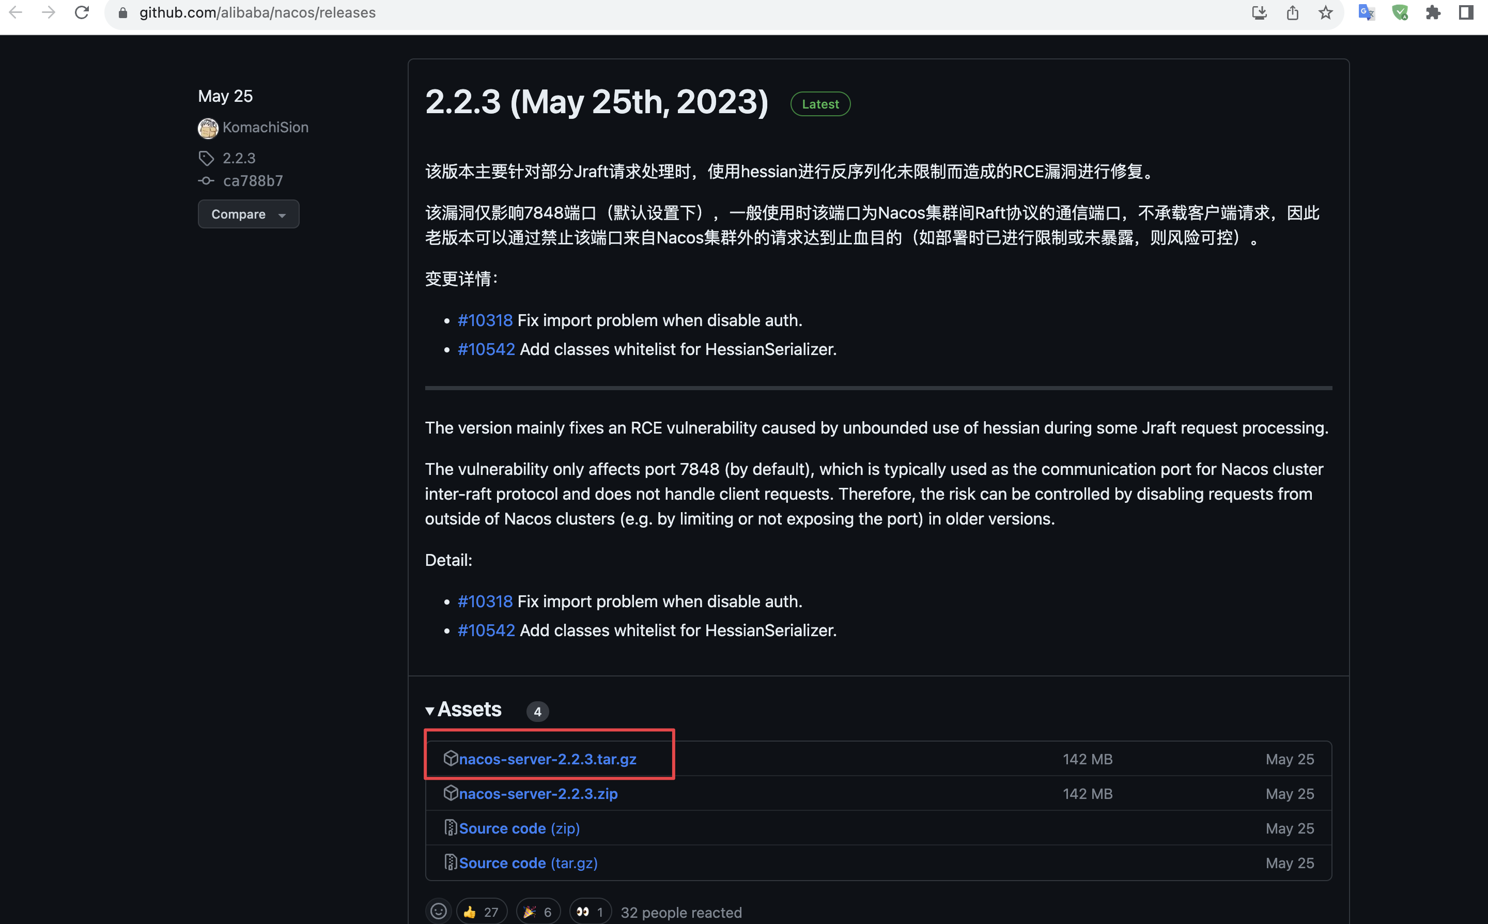Click the browser back arrow
The image size is (1488, 924).
tap(16, 12)
